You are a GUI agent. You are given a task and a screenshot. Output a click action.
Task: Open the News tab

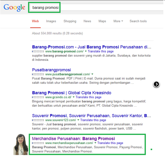[87, 21]
